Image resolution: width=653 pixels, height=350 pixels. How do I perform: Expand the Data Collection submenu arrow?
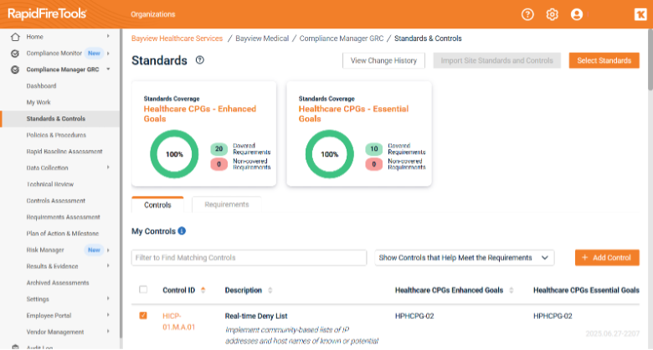pyautogui.click(x=108, y=167)
